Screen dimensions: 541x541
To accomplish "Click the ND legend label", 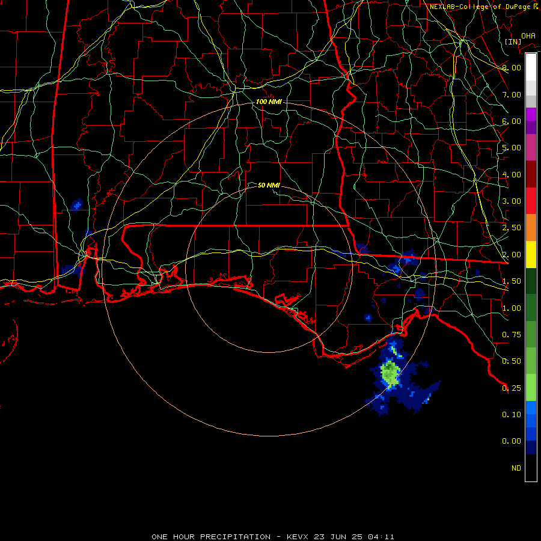I will [x=516, y=468].
